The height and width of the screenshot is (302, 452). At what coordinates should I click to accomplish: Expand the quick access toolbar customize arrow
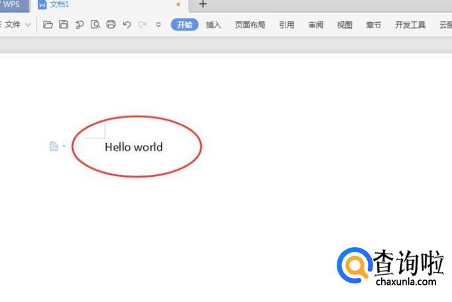158,25
